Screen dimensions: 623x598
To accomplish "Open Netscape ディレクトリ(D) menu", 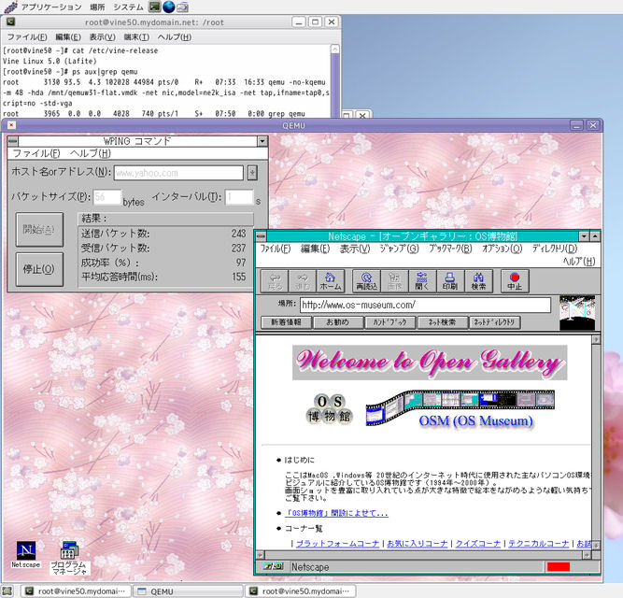I will tap(555, 249).
